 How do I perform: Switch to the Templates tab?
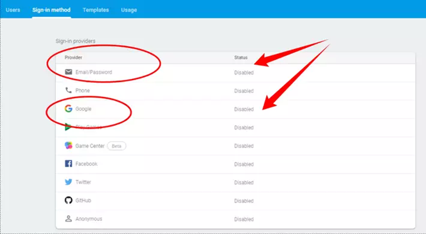(x=96, y=10)
